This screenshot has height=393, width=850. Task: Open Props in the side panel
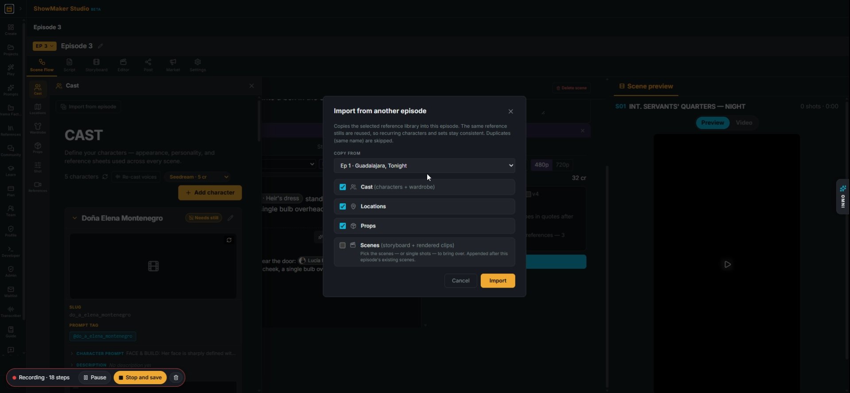click(38, 148)
